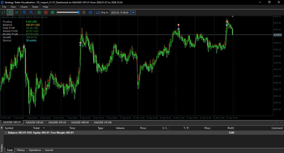Open the Skip to calendar dropdown
This screenshot has height=153, width=284.
coord(133,12)
